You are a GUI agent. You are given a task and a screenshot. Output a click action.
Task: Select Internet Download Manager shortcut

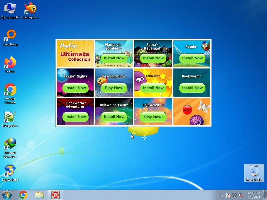(x=10, y=148)
